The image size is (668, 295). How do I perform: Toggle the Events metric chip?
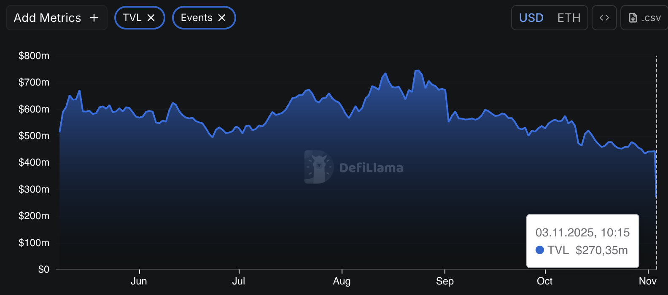(197, 18)
